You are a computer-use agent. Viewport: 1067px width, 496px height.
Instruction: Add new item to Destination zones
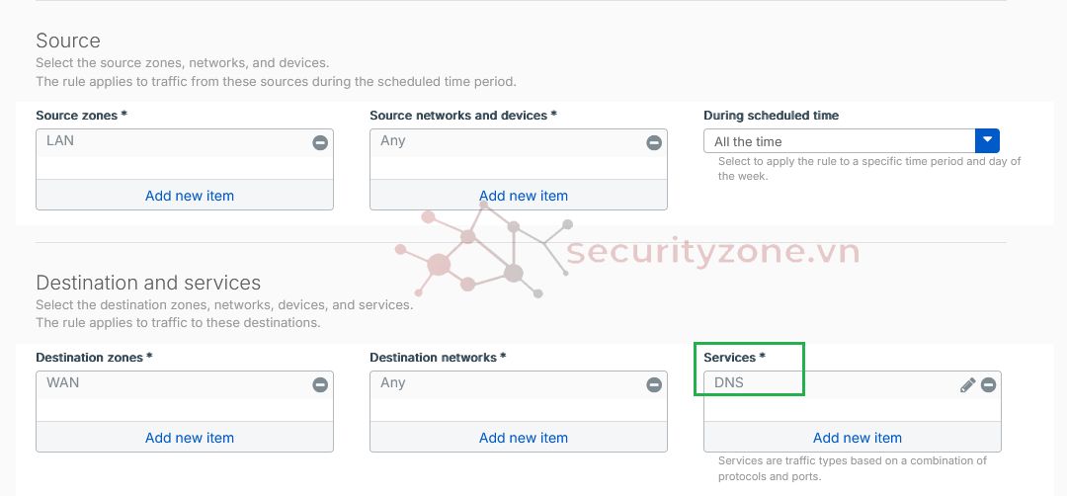coord(190,438)
